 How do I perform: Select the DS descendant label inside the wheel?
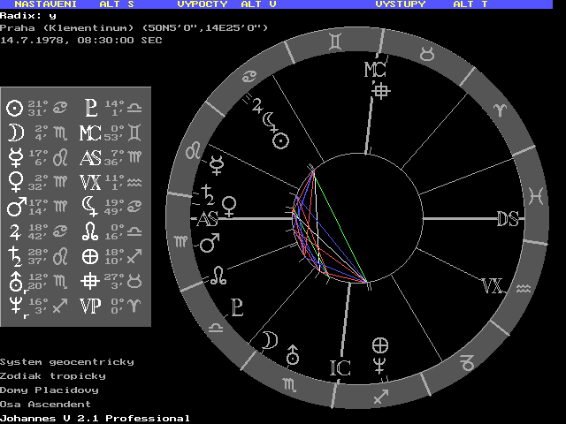coord(508,219)
